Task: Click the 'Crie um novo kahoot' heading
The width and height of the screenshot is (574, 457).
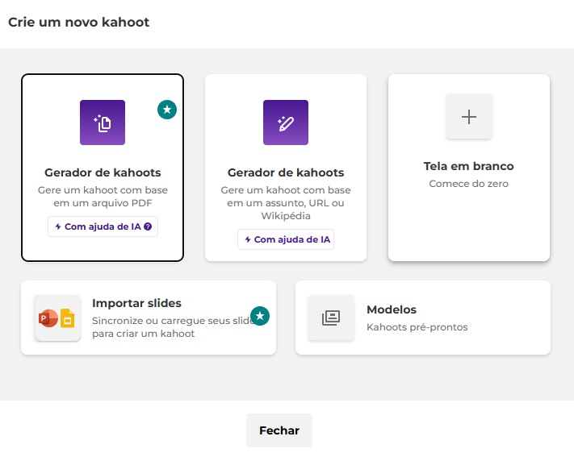Action: click(78, 23)
